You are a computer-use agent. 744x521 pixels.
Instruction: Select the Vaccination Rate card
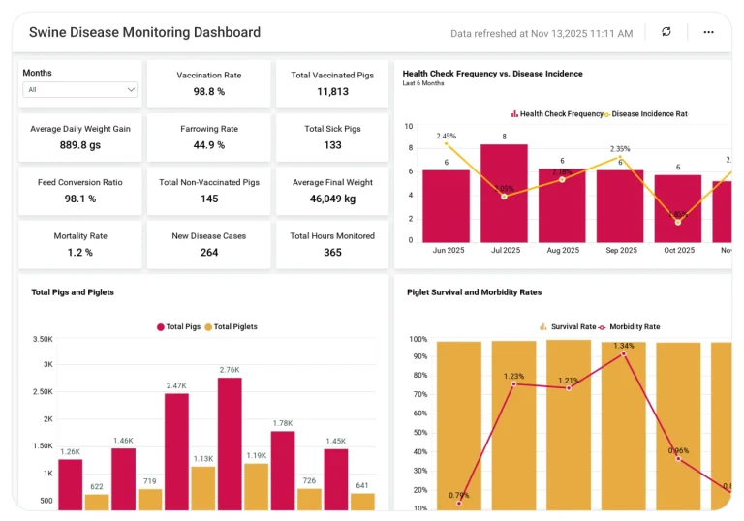(x=209, y=83)
